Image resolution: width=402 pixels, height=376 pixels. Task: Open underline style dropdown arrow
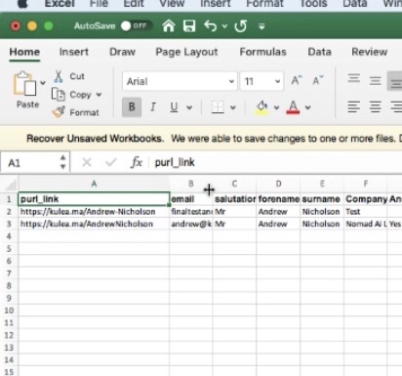coord(189,107)
